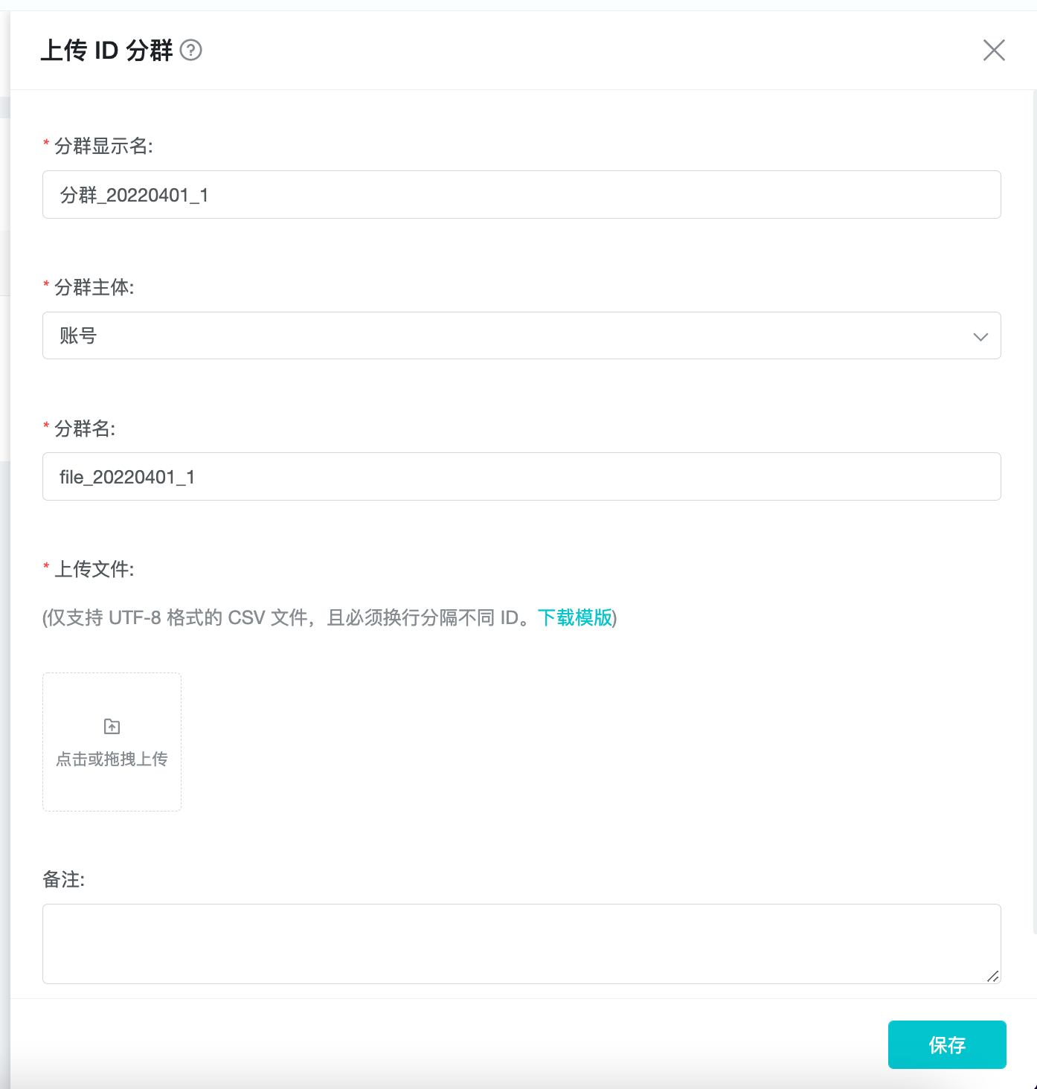1037x1089 pixels.
Task: Click the file upload icon inside the dashed box
Action: click(110, 726)
